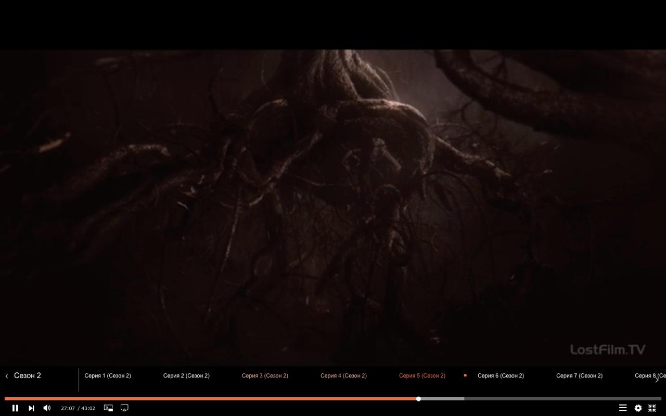
Task: Open player settings gear
Action: [x=638, y=408]
